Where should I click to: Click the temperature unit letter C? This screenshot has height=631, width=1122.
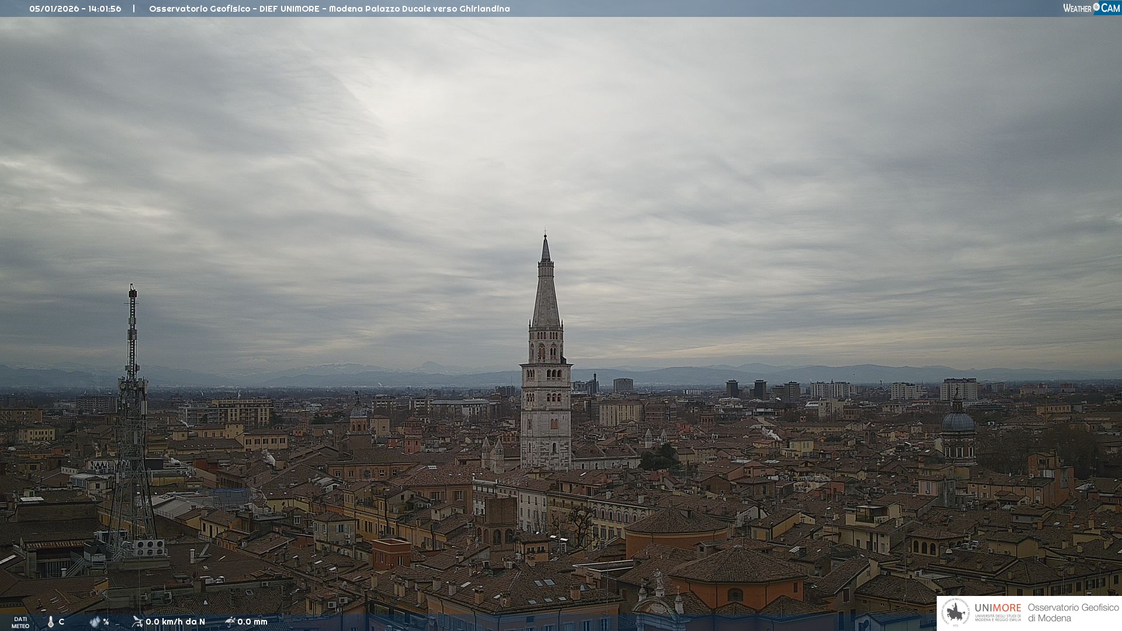pos(61,622)
